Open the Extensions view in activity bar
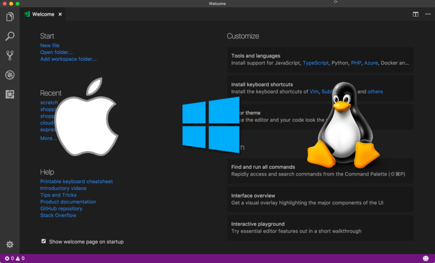435x263 pixels. (10, 94)
